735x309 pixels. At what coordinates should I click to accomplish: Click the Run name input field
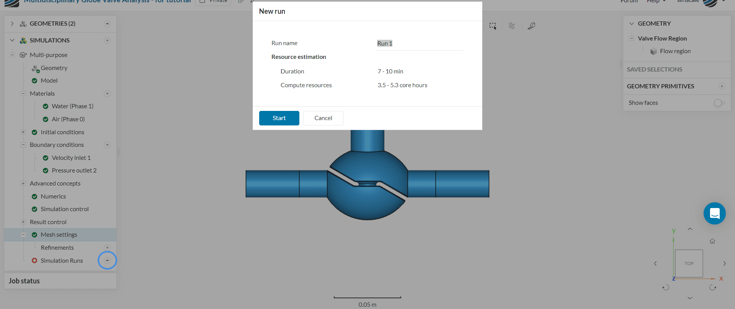pyautogui.click(x=419, y=44)
